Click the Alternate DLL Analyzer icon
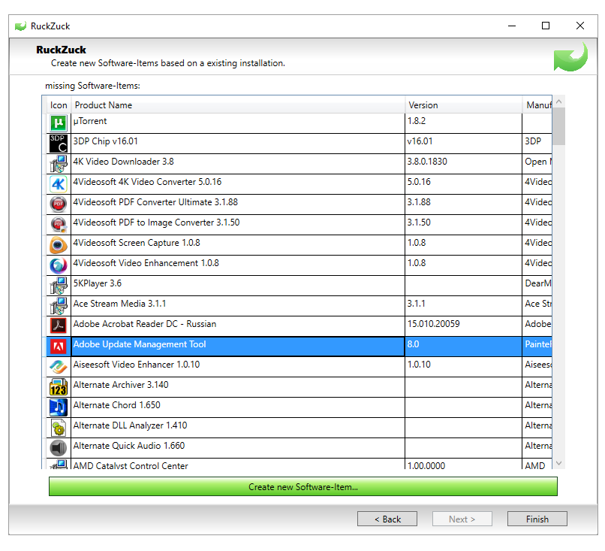 click(59, 428)
